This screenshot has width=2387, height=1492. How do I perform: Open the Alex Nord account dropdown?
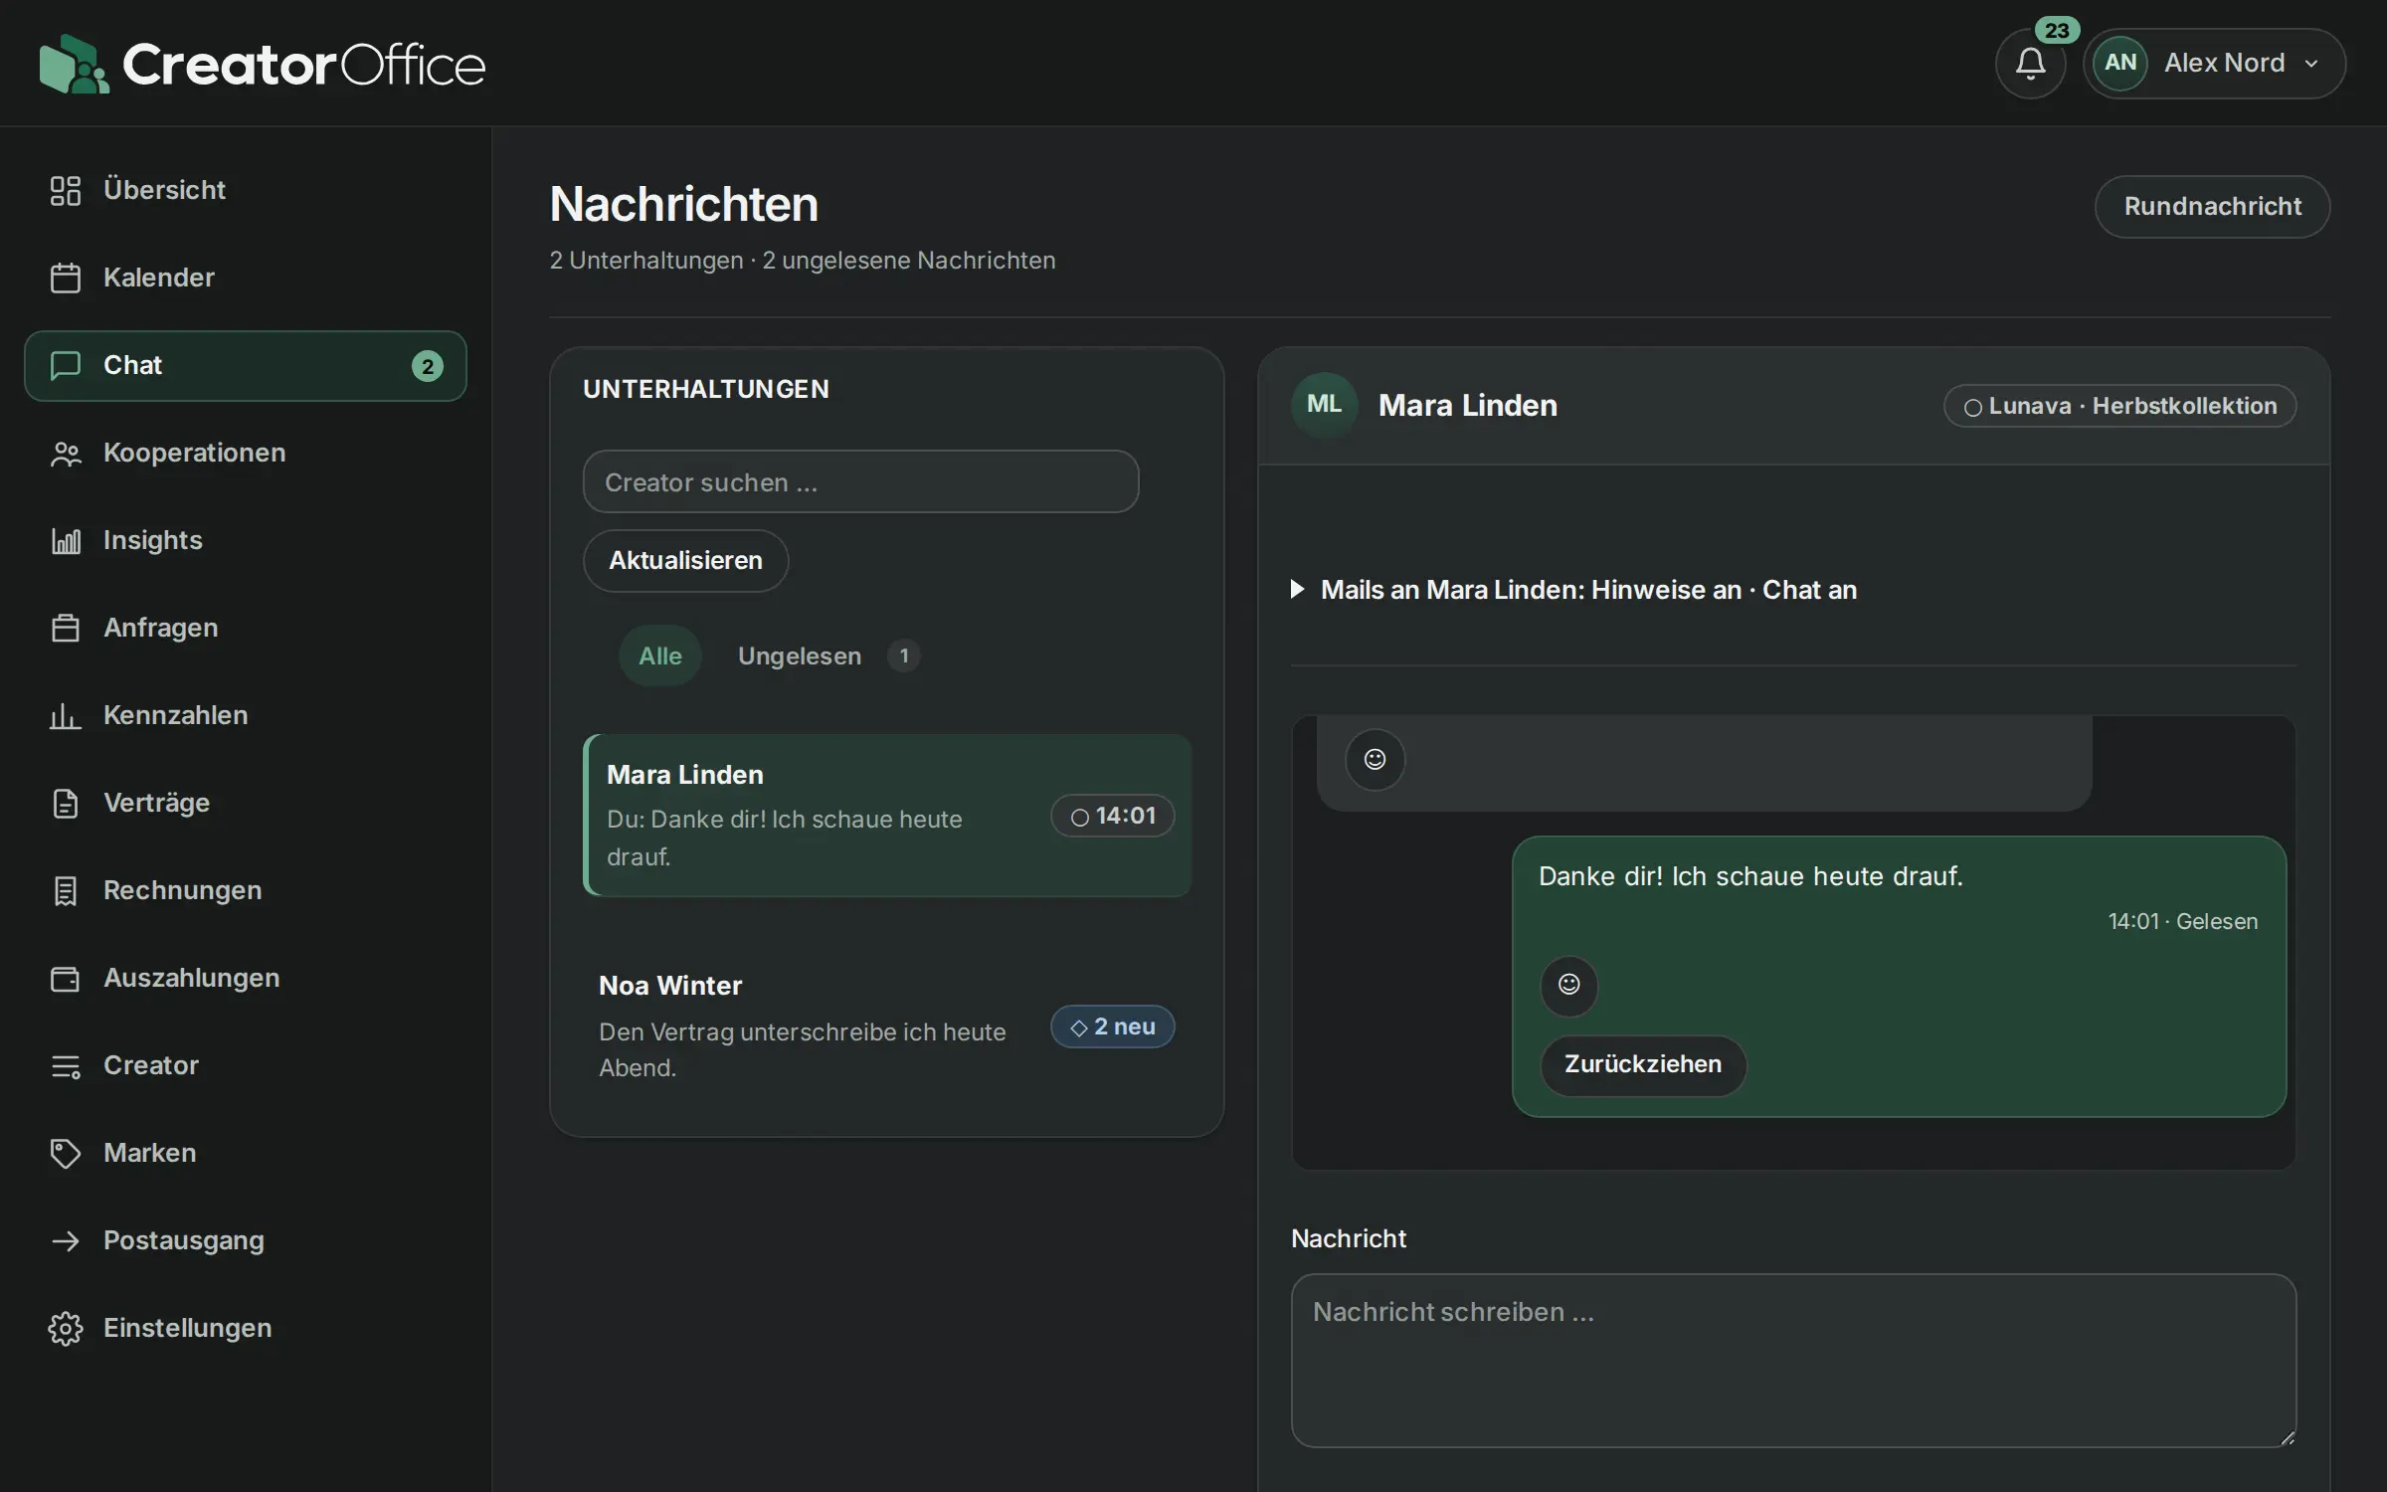tap(2214, 64)
